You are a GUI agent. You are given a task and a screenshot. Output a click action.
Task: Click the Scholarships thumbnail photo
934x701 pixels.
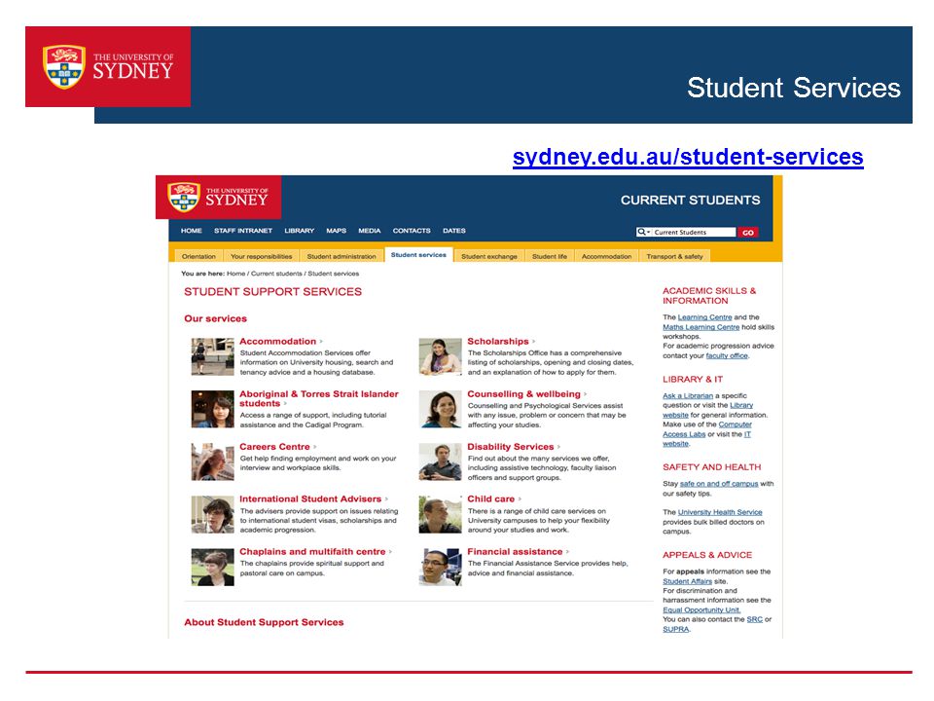click(440, 356)
